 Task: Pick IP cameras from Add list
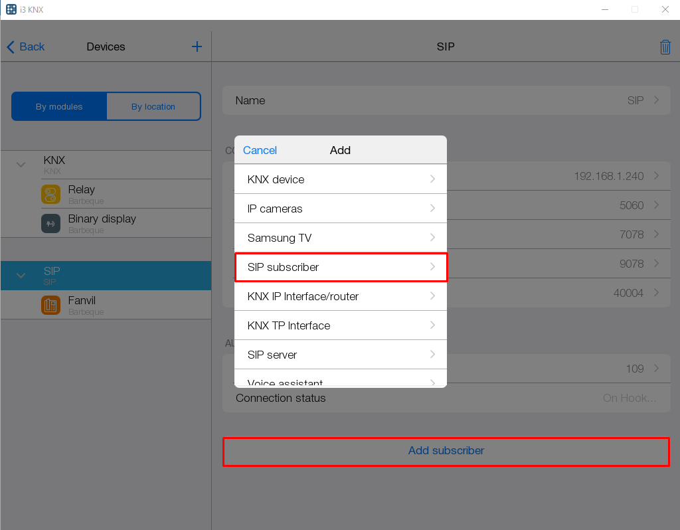tap(341, 209)
